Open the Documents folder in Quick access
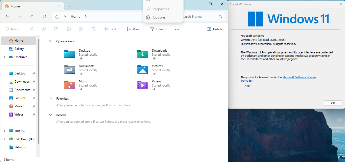The height and width of the screenshot is (162, 345). click(x=81, y=70)
